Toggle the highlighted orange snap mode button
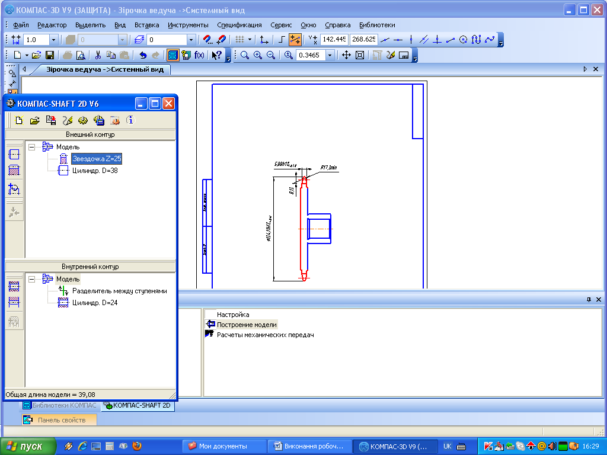 (295, 40)
